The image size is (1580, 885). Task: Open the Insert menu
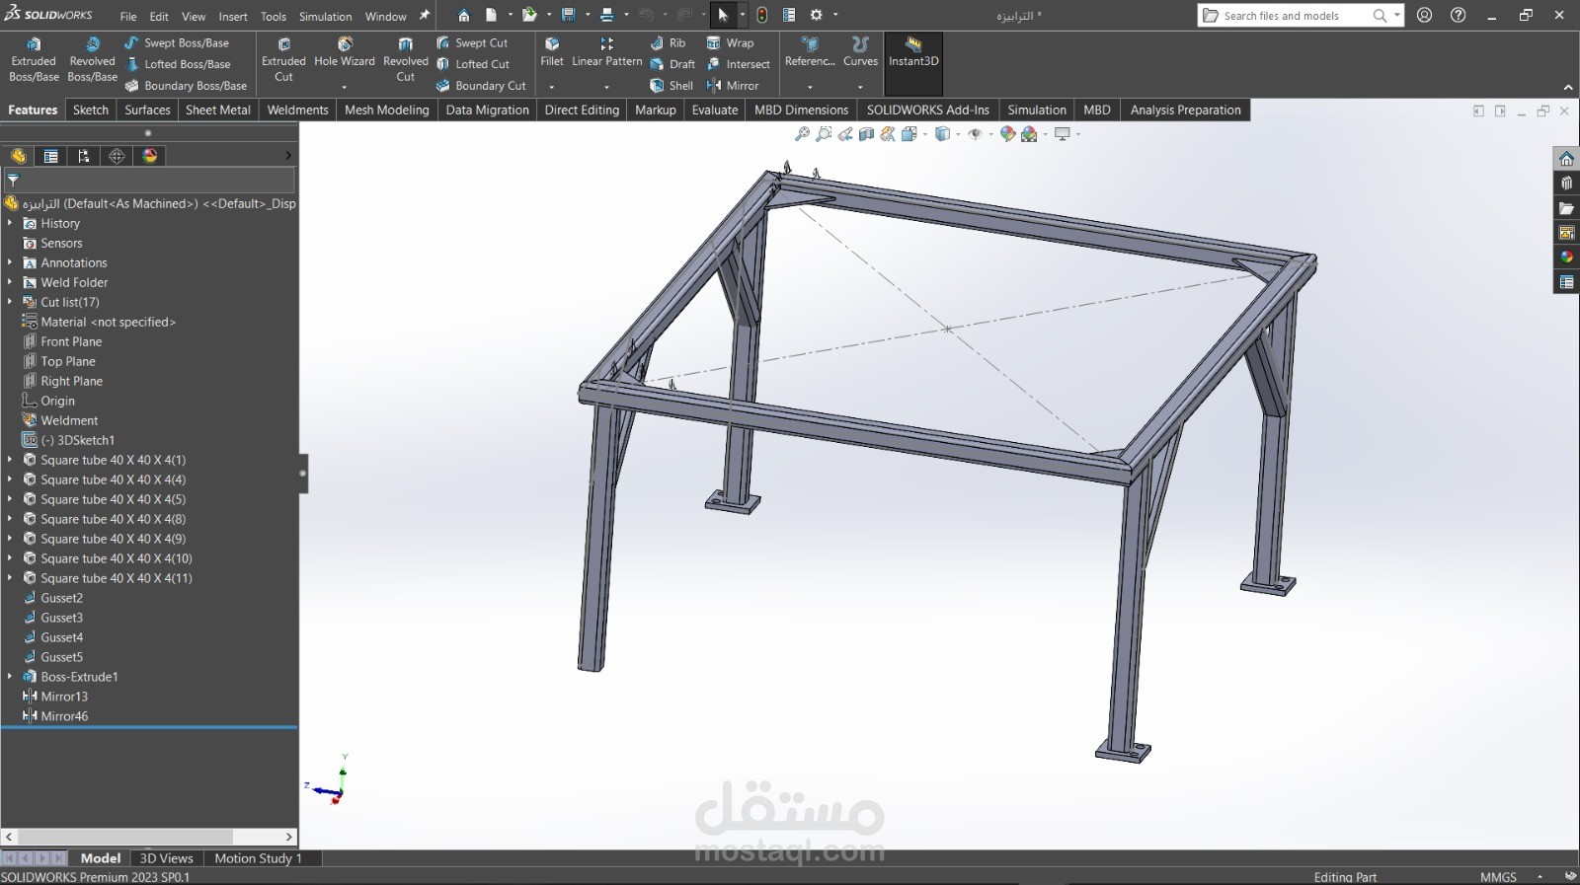point(233,16)
